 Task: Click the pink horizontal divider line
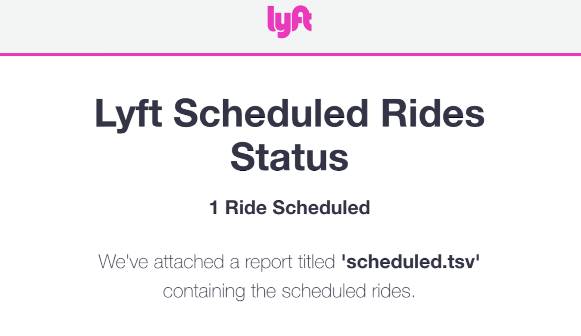click(x=290, y=54)
